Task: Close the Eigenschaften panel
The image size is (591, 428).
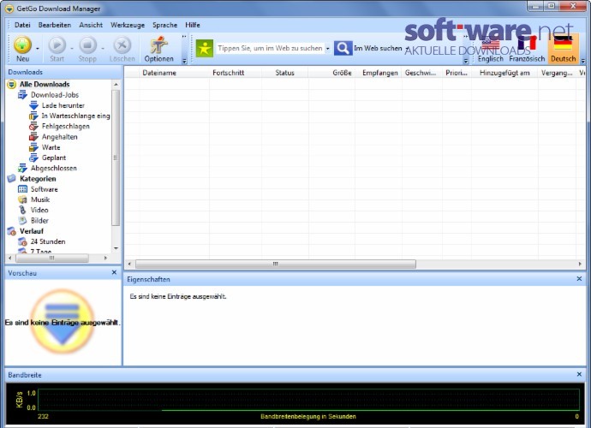Action: click(x=579, y=279)
